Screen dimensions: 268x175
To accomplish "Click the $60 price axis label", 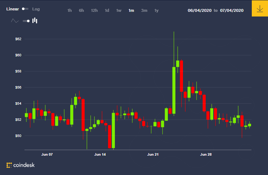I will pos(18,55).
